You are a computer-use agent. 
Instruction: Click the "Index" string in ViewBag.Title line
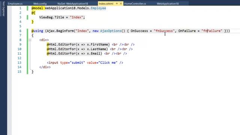(76, 17)
